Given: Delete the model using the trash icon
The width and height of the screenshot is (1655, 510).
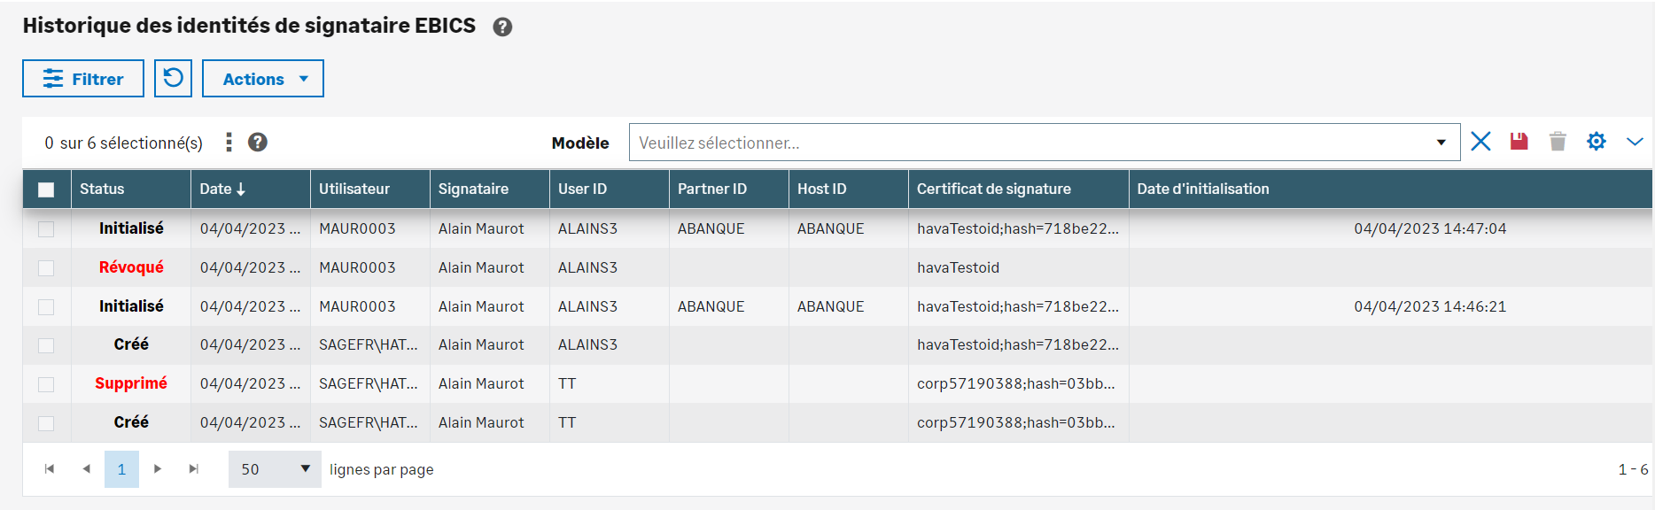Looking at the screenshot, I should 1558,142.
